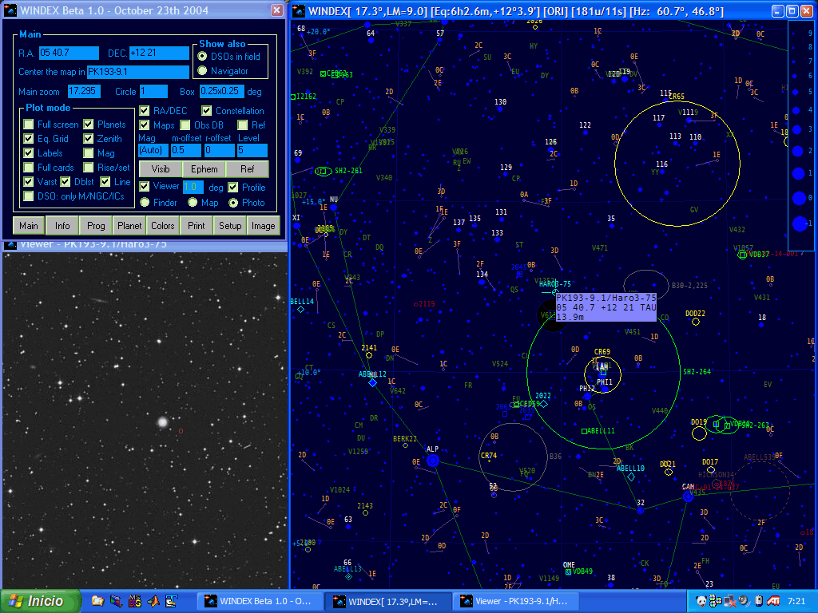818x613 pixels.
Task: Click the DODZ2 circle marker on map
Action: coord(696,322)
